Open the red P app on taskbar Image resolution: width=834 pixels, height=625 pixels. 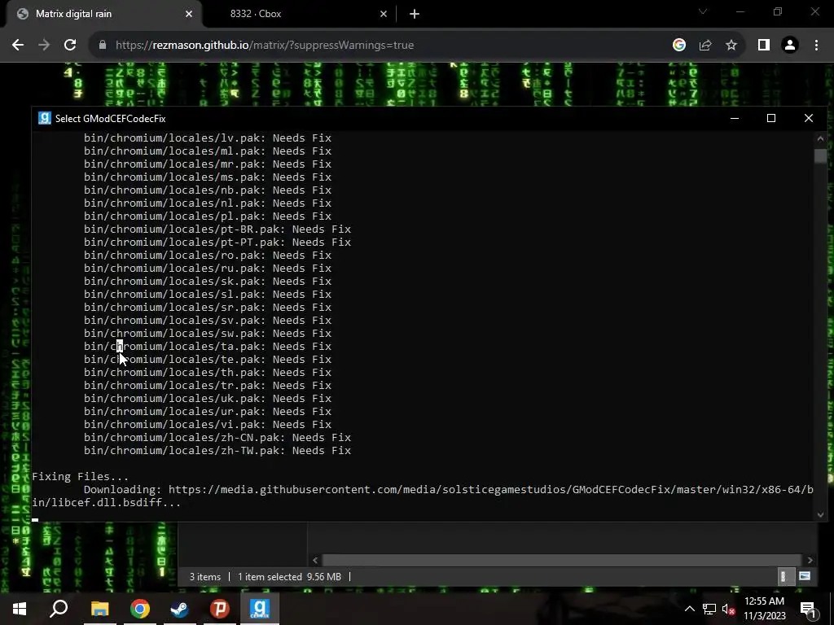[x=220, y=609]
